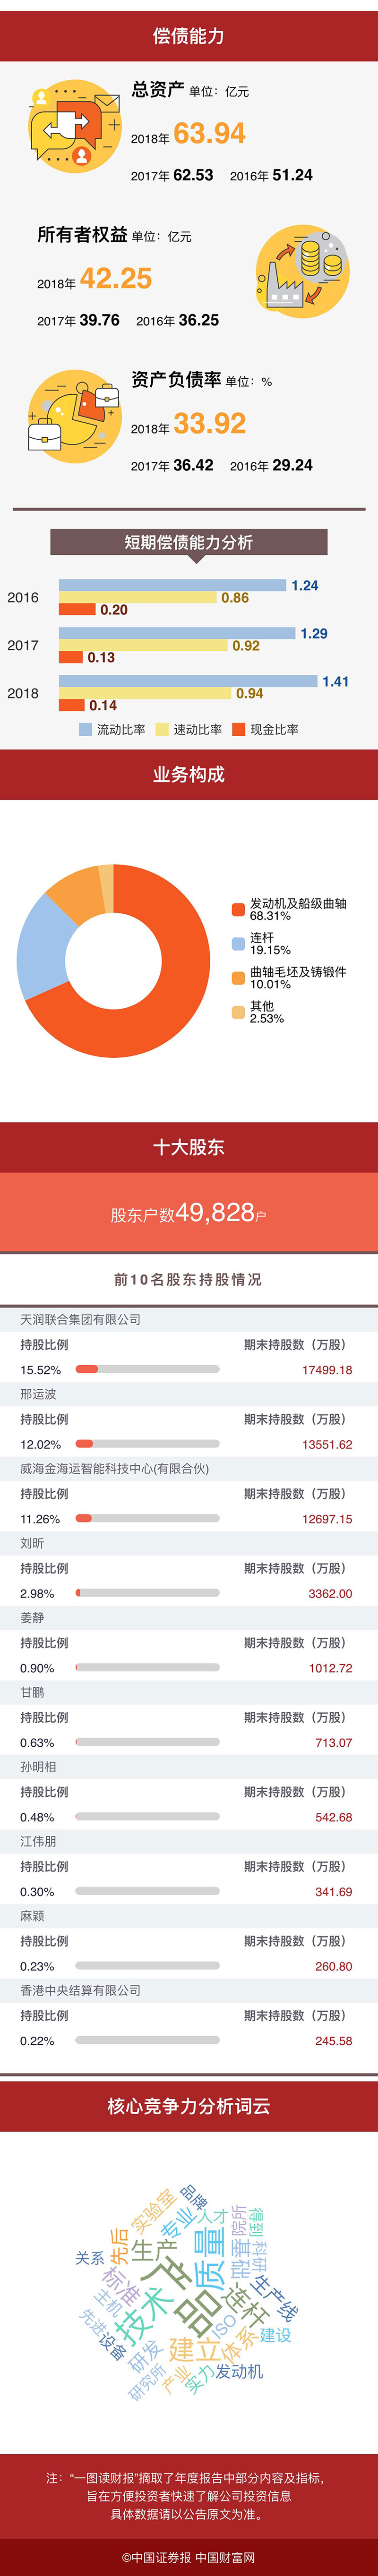This screenshot has width=378, height=2576.
Task: Click 天润联合集团有限公司 holding ratio bar
Action: pyautogui.click(x=147, y=1369)
